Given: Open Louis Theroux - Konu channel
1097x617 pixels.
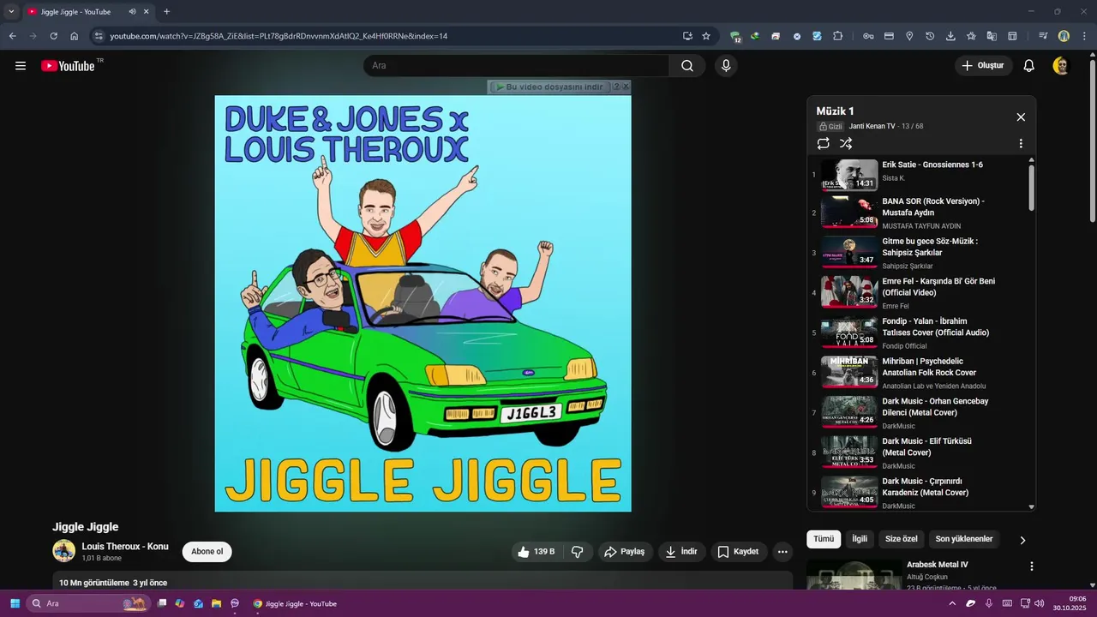Looking at the screenshot, I should point(125,547).
